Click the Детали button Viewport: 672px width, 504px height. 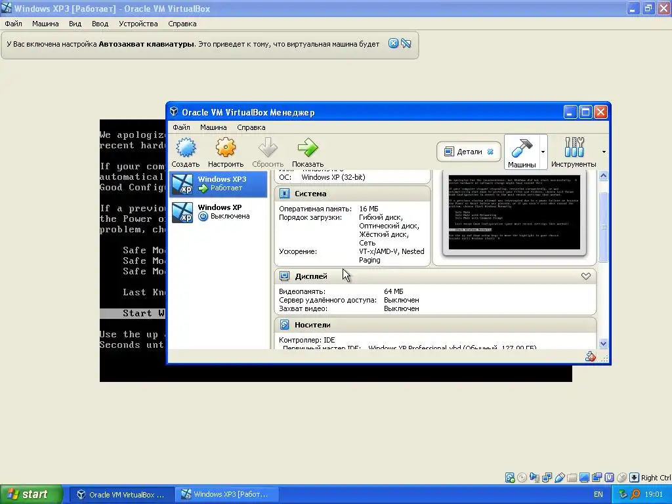pyautogui.click(x=469, y=152)
